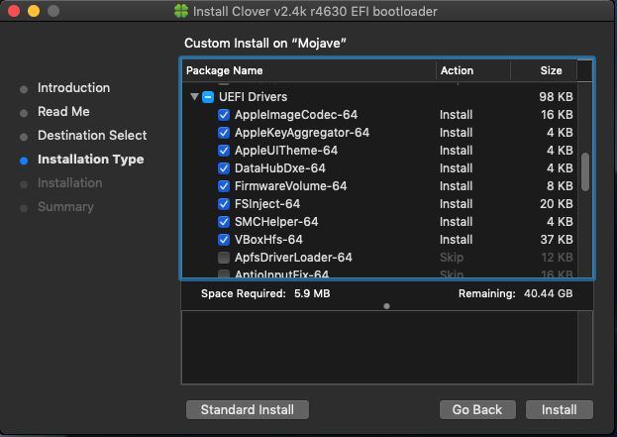This screenshot has width=617, height=437.
Task: Select the Destination Select step
Action: (92, 136)
